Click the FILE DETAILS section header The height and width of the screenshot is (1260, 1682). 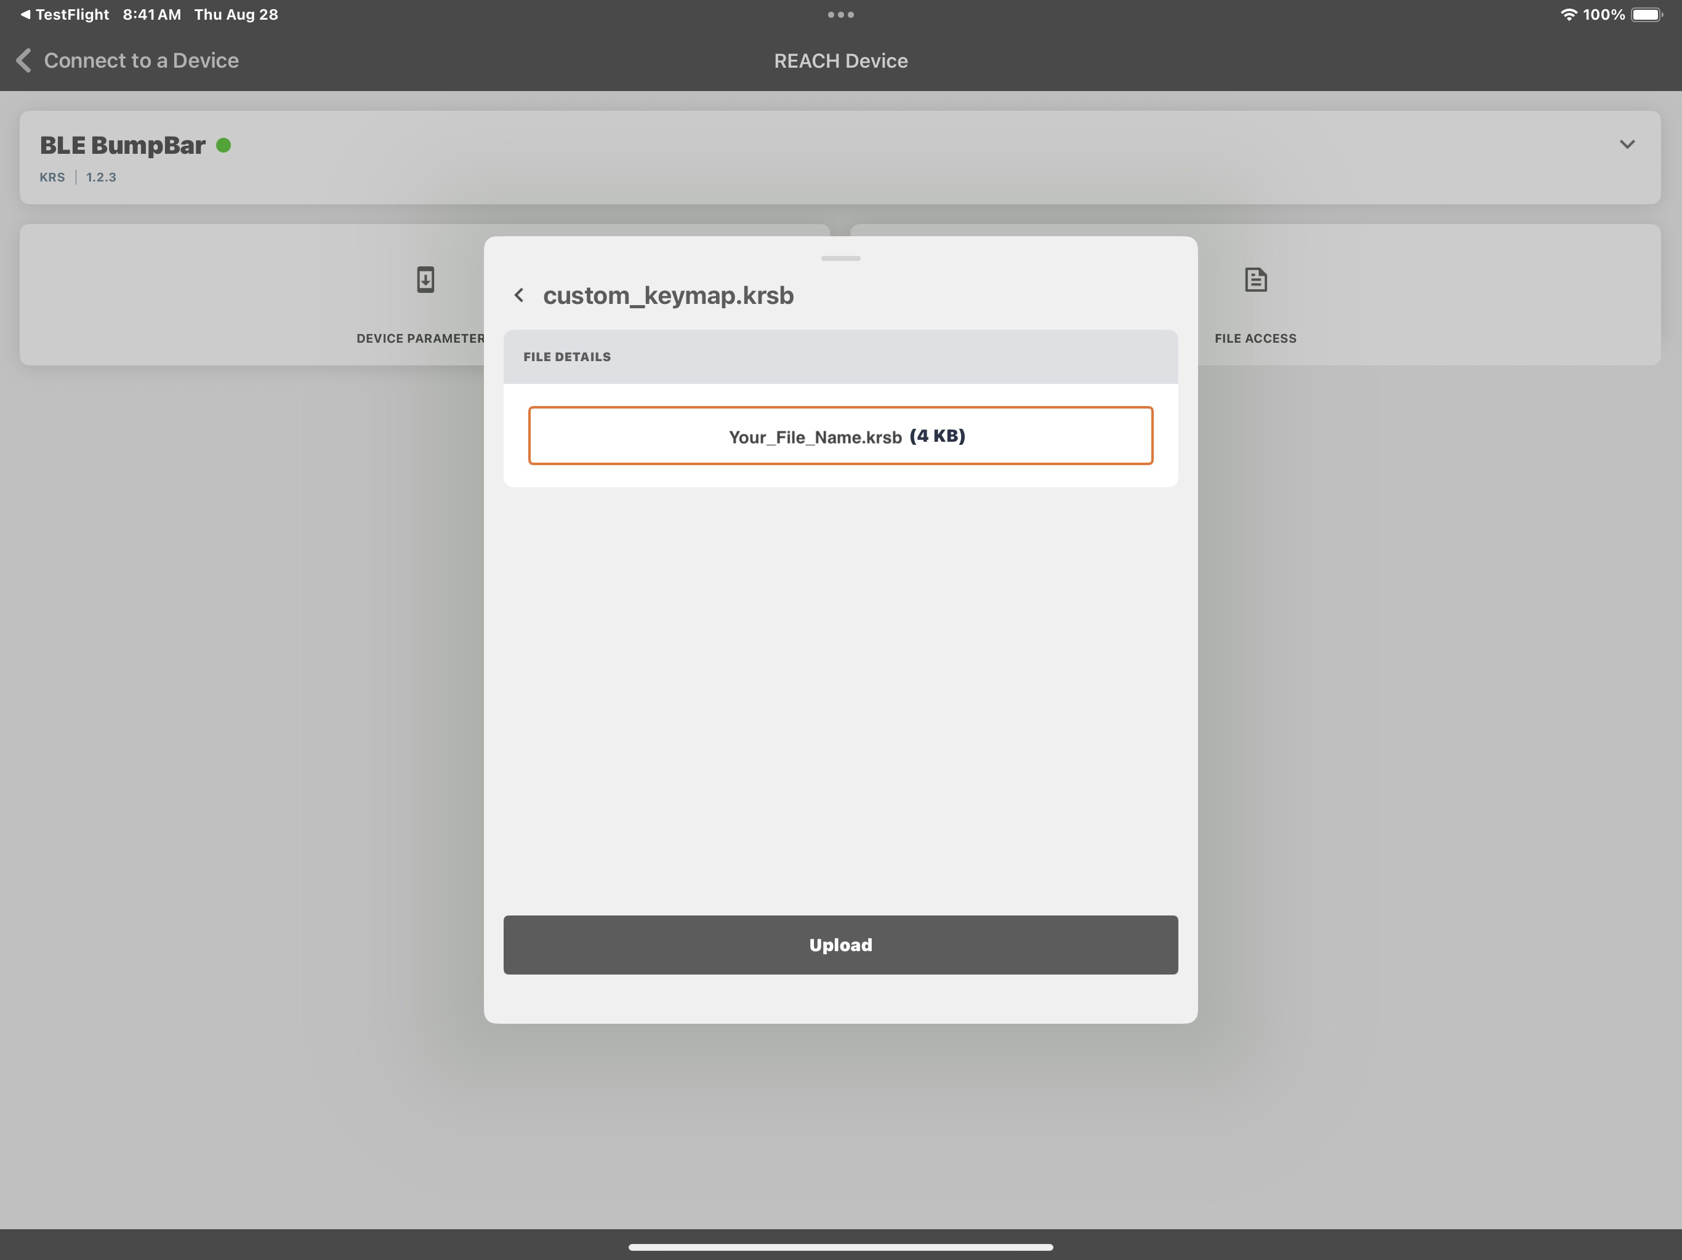point(840,356)
